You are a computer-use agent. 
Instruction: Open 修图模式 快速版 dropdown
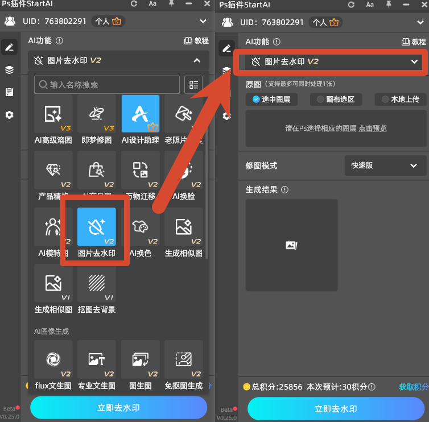pyautogui.click(x=385, y=166)
